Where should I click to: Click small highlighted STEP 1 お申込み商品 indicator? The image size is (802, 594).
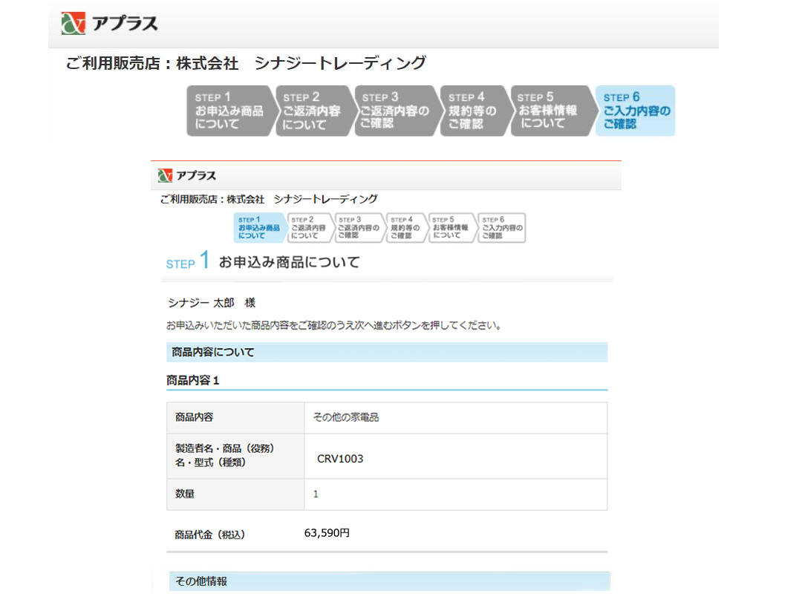coord(259,228)
